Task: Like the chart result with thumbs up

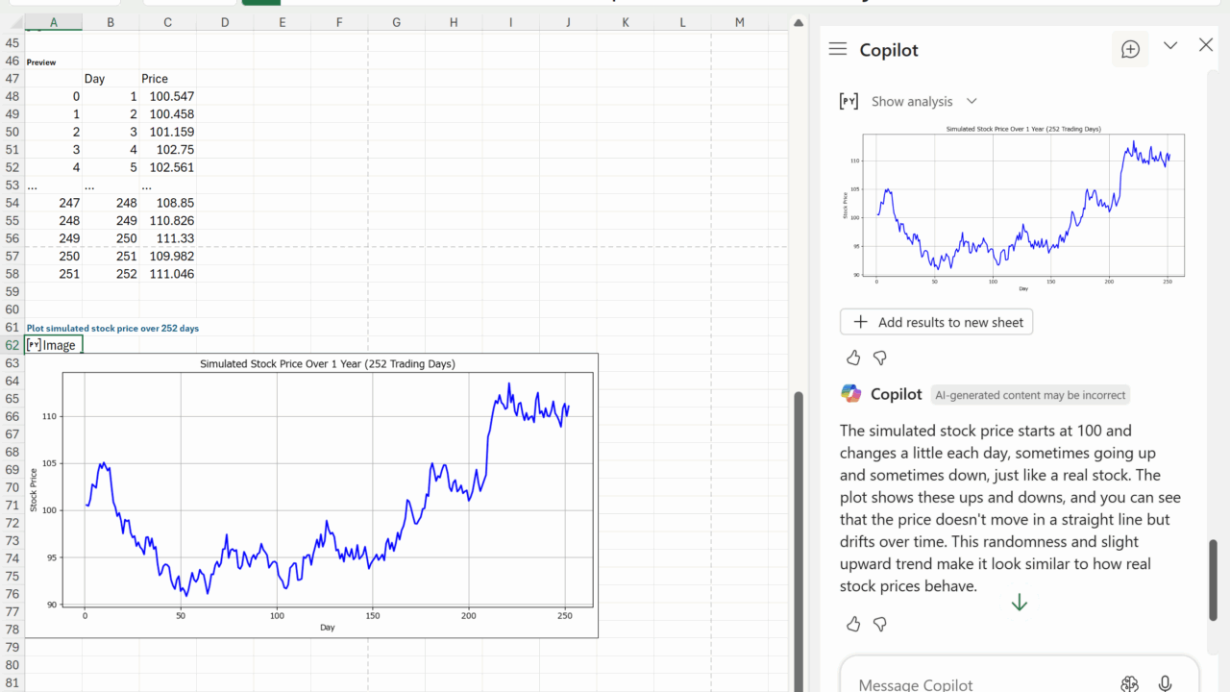Action: click(853, 358)
